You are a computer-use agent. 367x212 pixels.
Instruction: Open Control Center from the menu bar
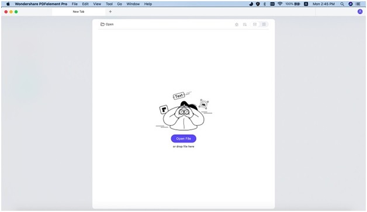[358, 4]
